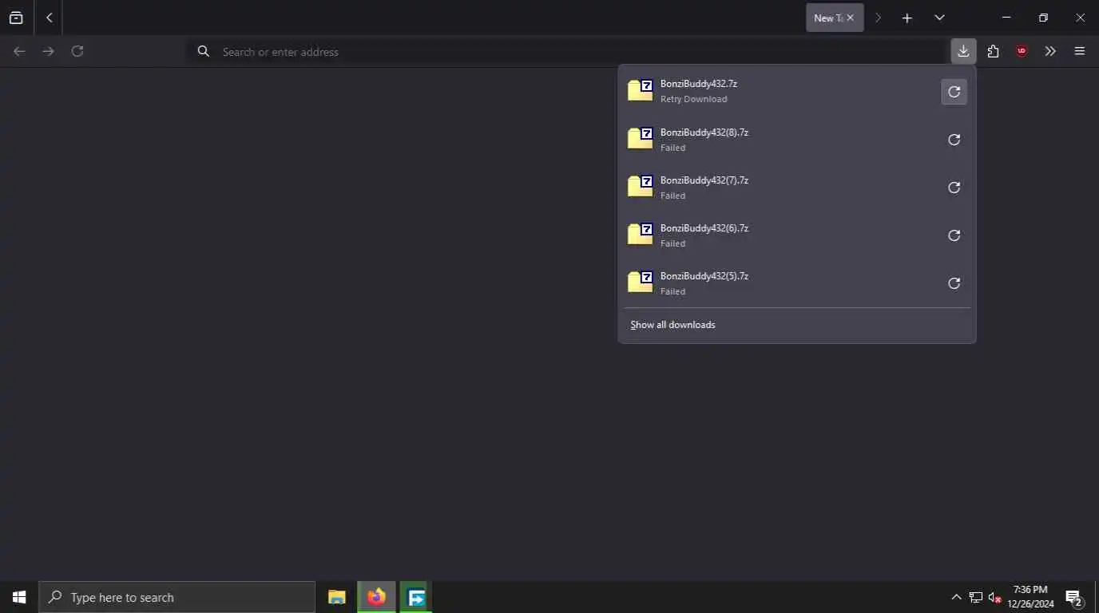Open File Explorer from the taskbar

point(337,597)
